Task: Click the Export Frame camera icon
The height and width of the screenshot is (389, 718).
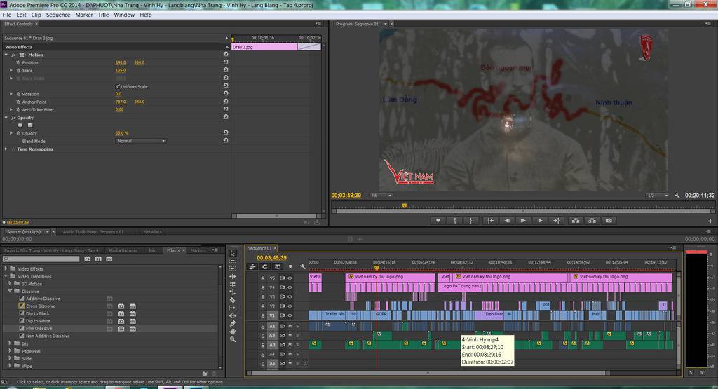Action: coord(609,221)
